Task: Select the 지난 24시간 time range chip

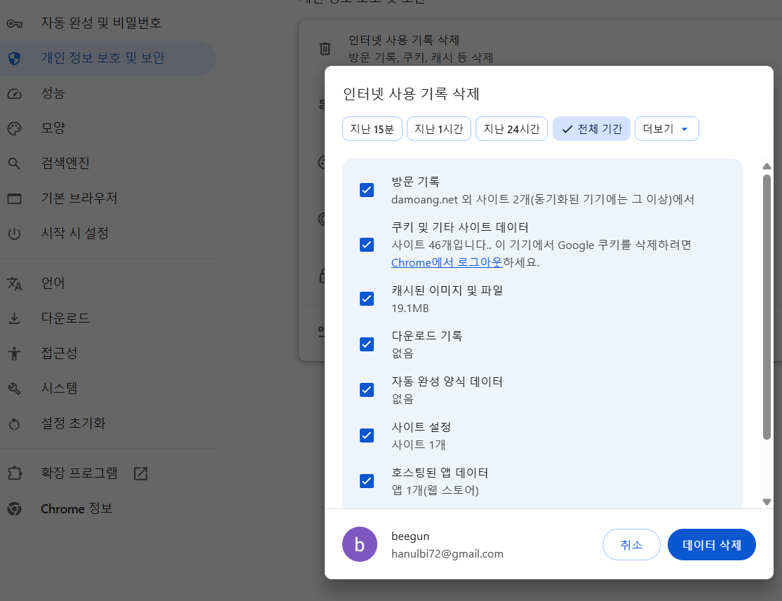Action: (512, 129)
